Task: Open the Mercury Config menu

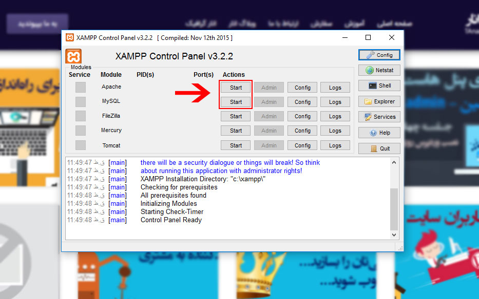Action: click(x=302, y=131)
